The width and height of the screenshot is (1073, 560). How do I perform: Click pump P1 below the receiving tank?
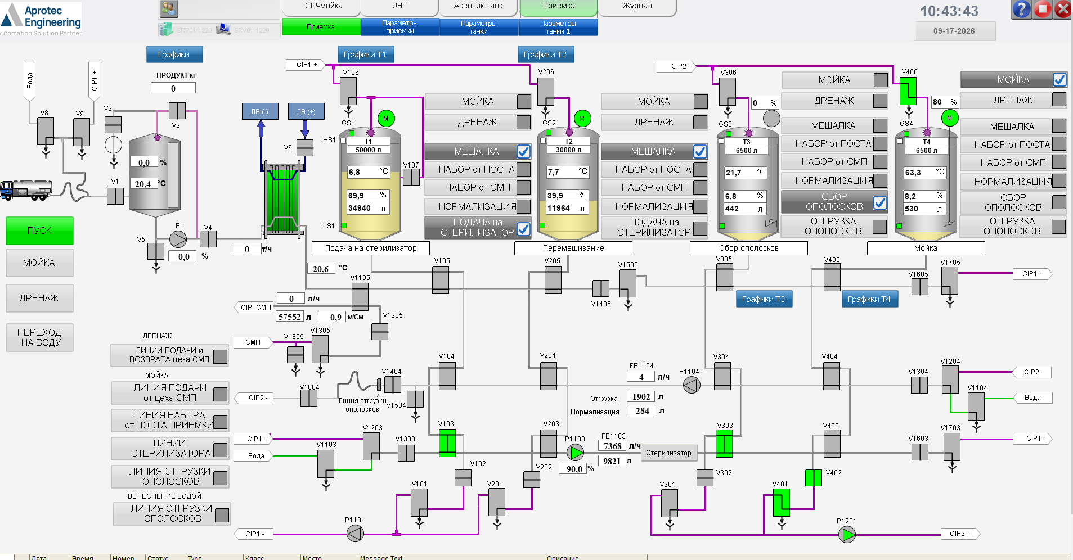[x=178, y=240]
